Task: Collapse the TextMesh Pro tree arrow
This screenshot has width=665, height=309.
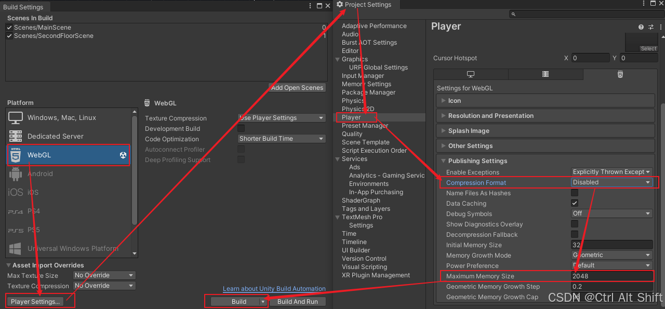Action: [x=338, y=217]
